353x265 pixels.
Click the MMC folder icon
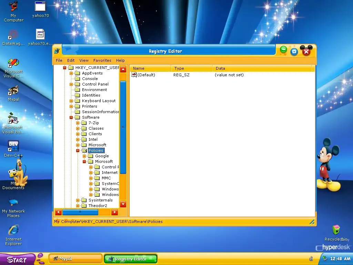tap(97, 178)
